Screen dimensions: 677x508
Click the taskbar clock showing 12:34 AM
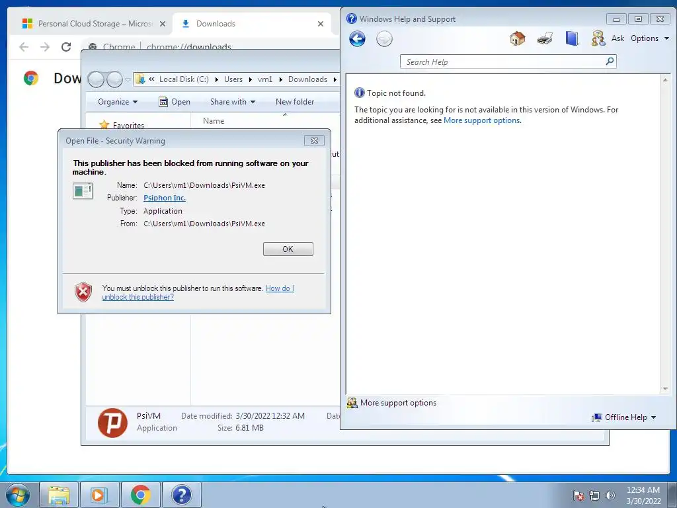click(643, 495)
